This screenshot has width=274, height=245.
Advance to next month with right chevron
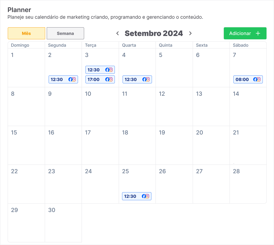pos(190,33)
